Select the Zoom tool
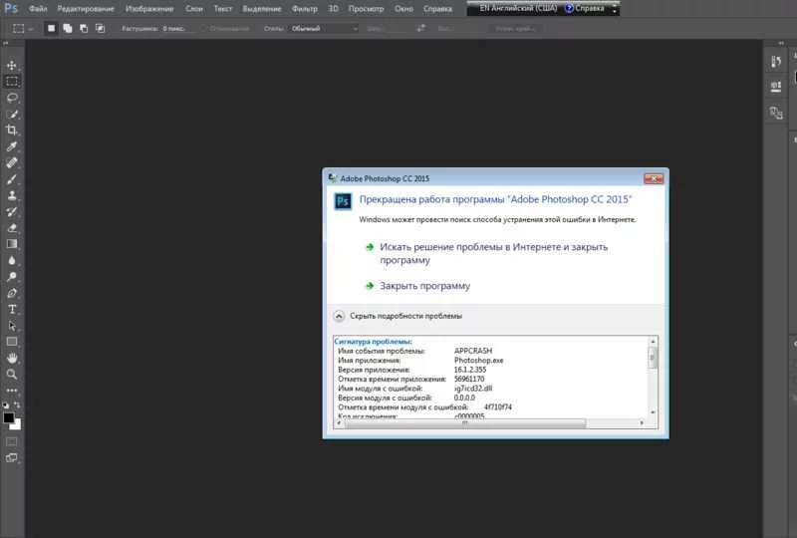The width and height of the screenshot is (797, 538). [12, 375]
